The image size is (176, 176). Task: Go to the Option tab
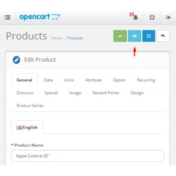pyautogui.click(x=119, y=80)
